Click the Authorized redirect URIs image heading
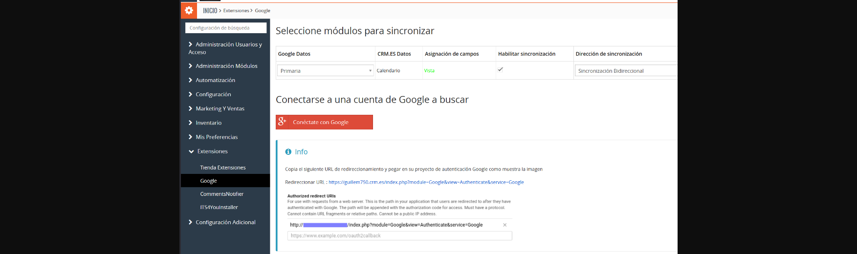Image resolution: width=857 pixels, height=254 pixels. pos(311,196)
